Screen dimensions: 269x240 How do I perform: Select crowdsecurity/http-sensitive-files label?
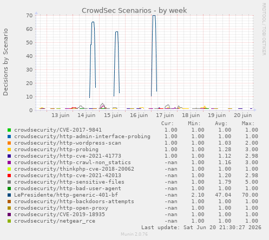point(69,182)
